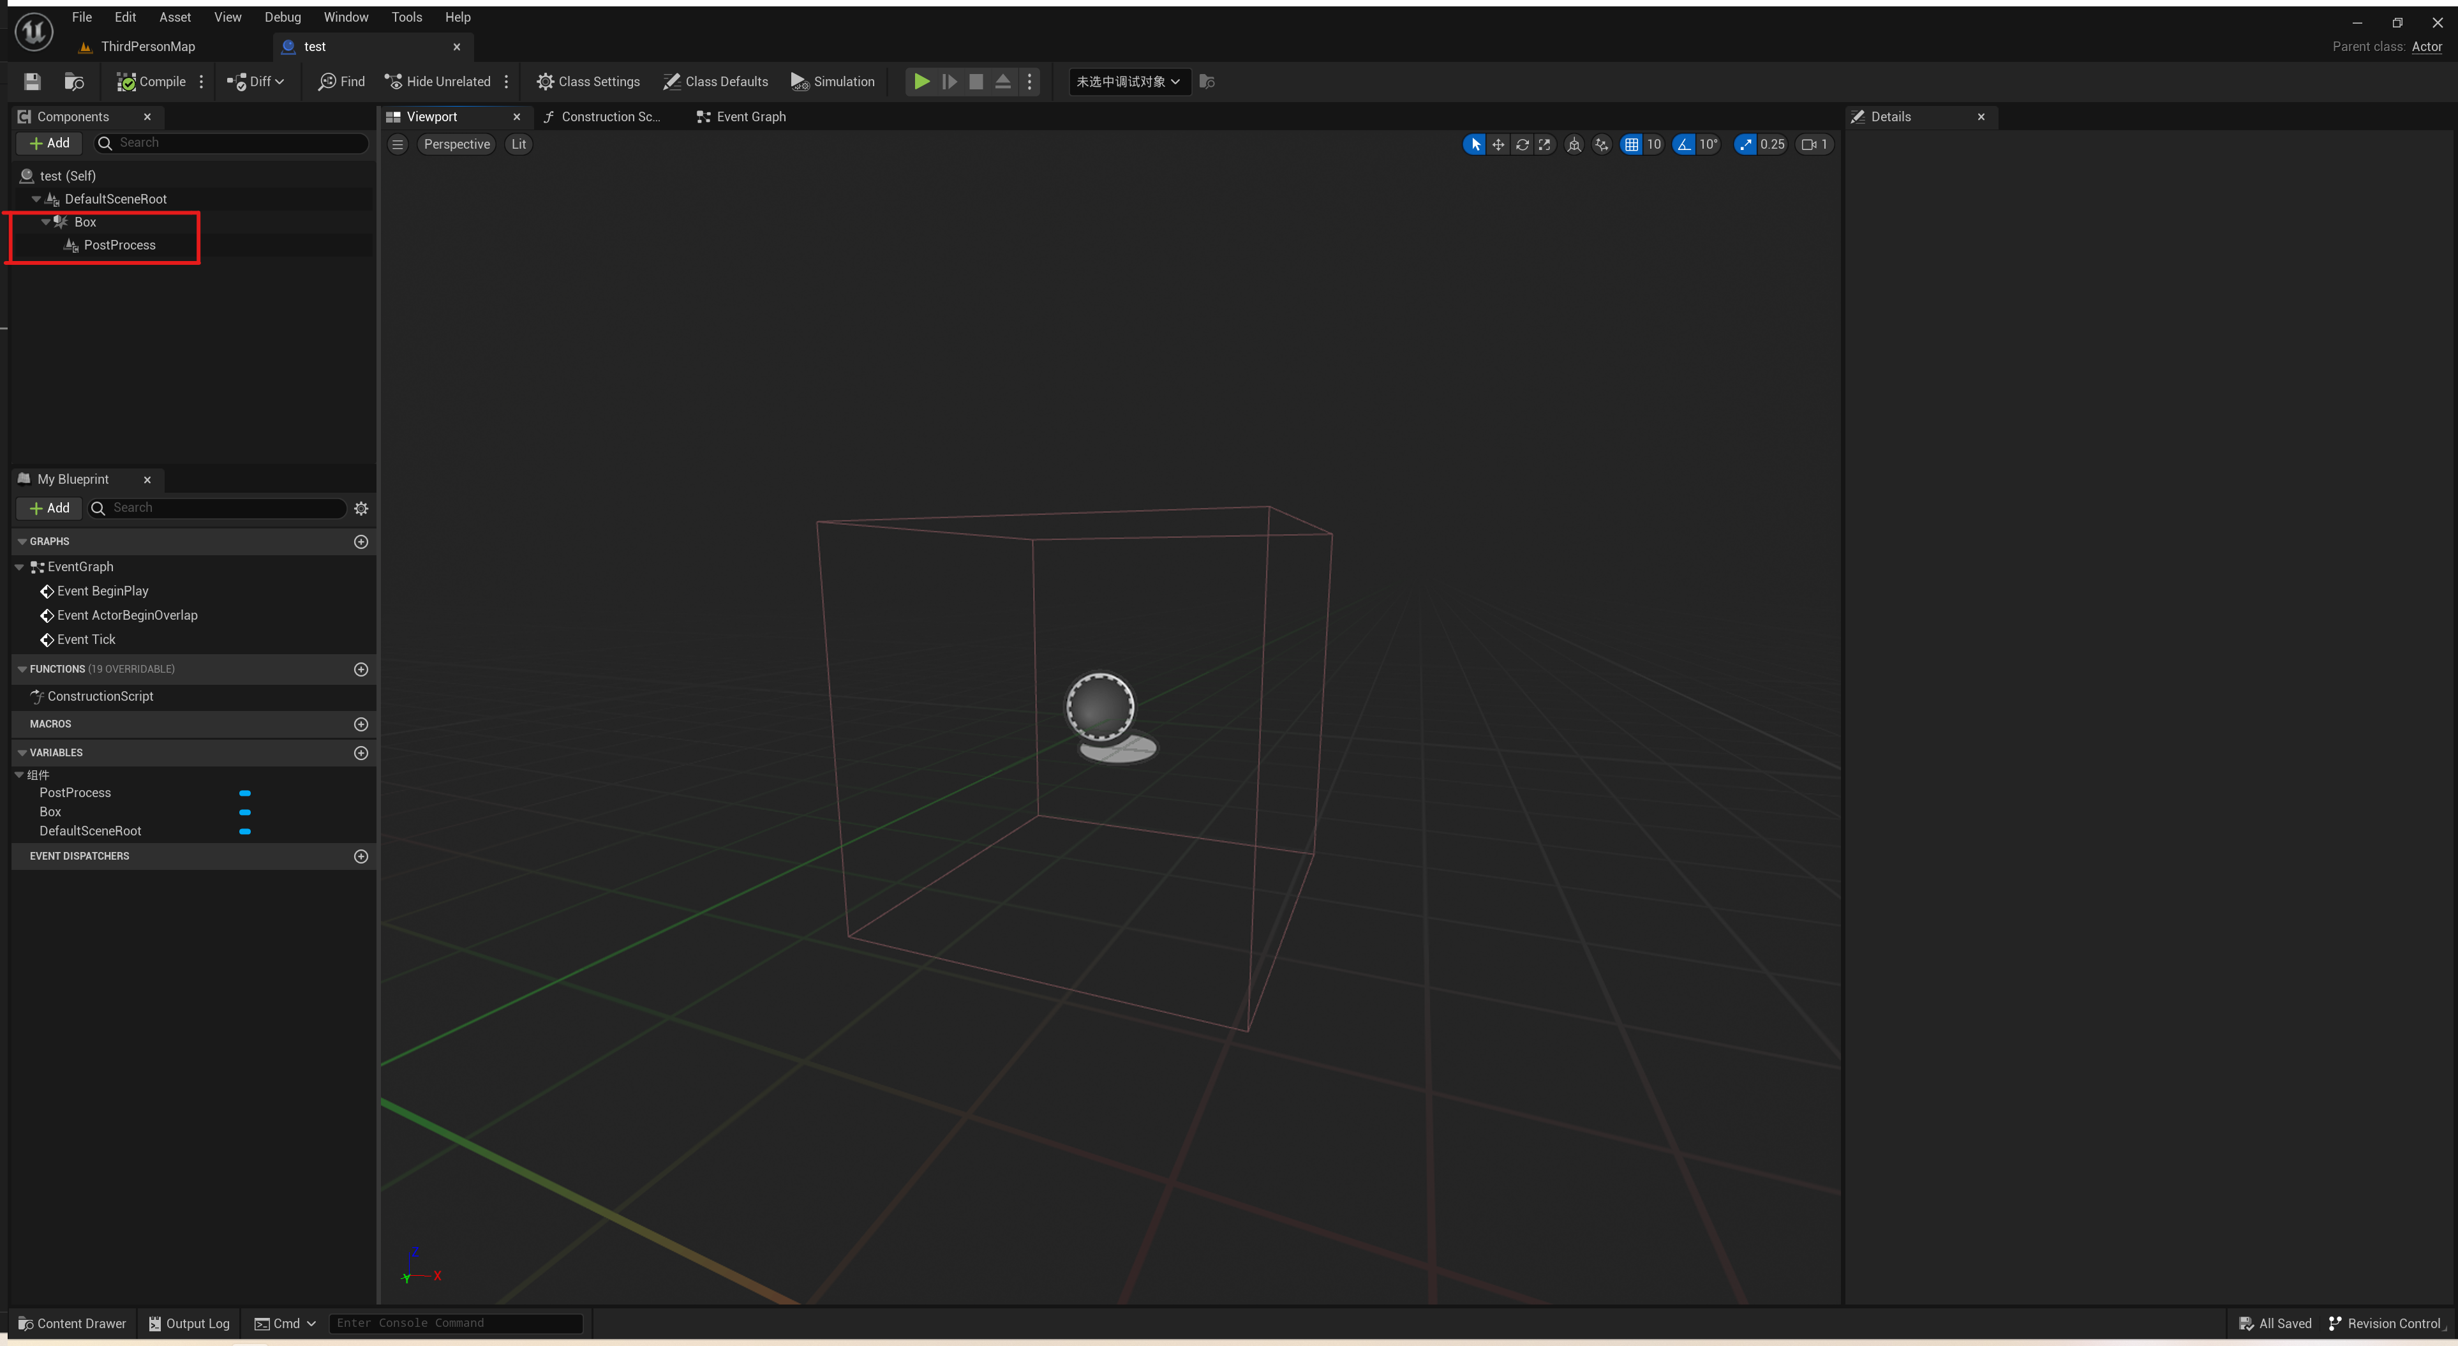Toggle Hide Unrelated nodes

tap(437, 82)
